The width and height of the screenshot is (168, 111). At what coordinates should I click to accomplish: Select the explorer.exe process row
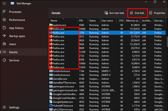click(x=107, y=25)
